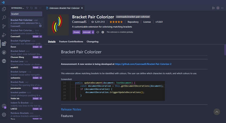The width and height of the screenshot is (226, 123).
Task: Click the extensions search box containing bracket
Action: tap(26, 14)
